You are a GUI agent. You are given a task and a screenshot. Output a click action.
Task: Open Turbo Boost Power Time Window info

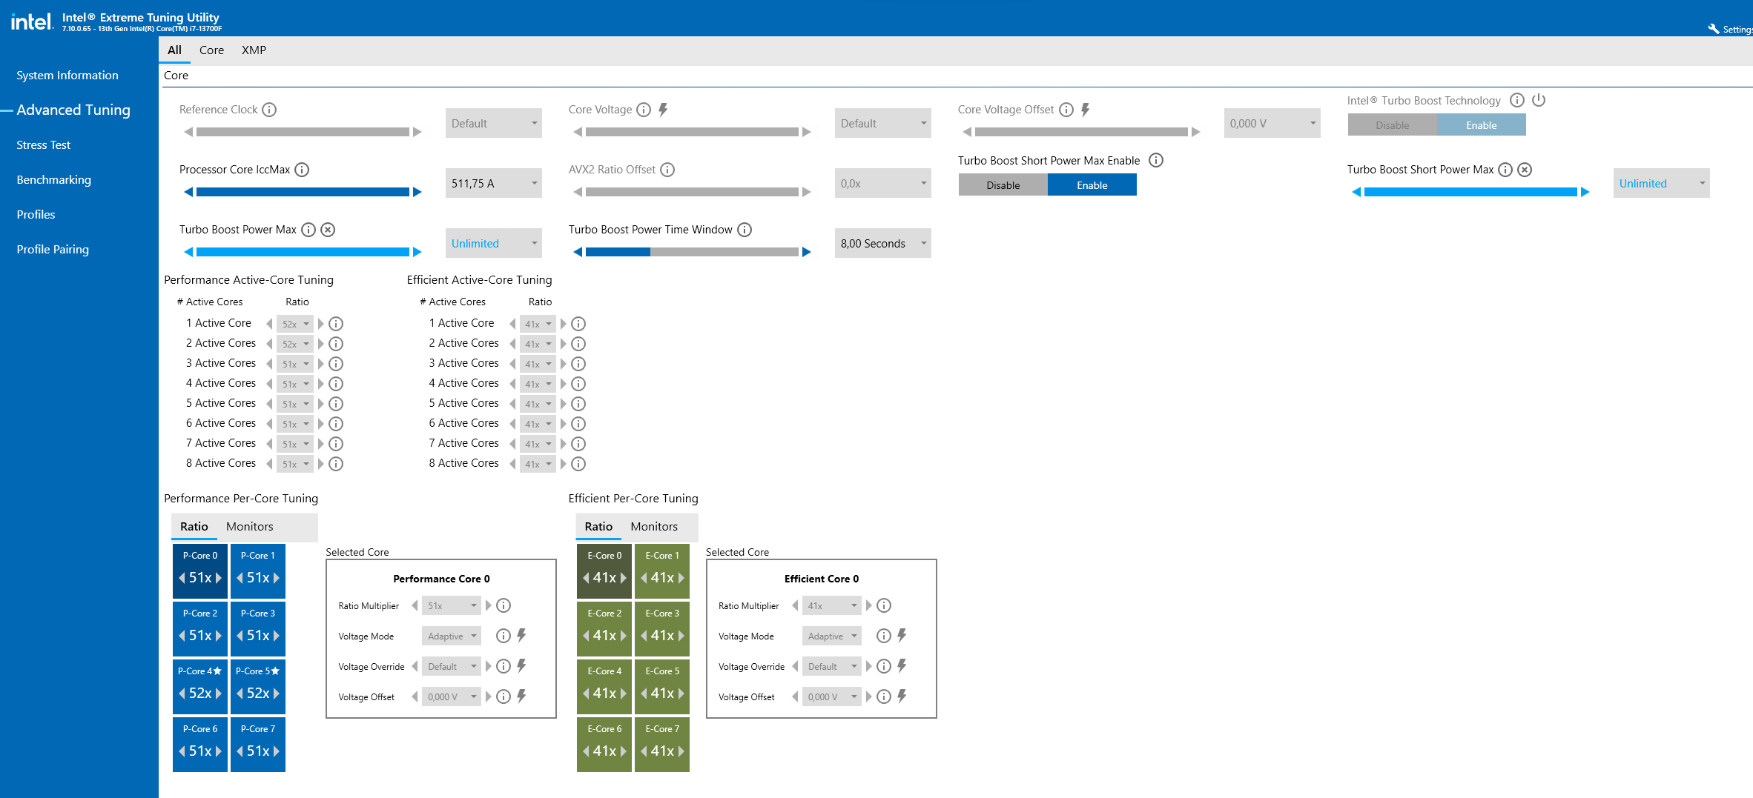(x=745, y=230)
